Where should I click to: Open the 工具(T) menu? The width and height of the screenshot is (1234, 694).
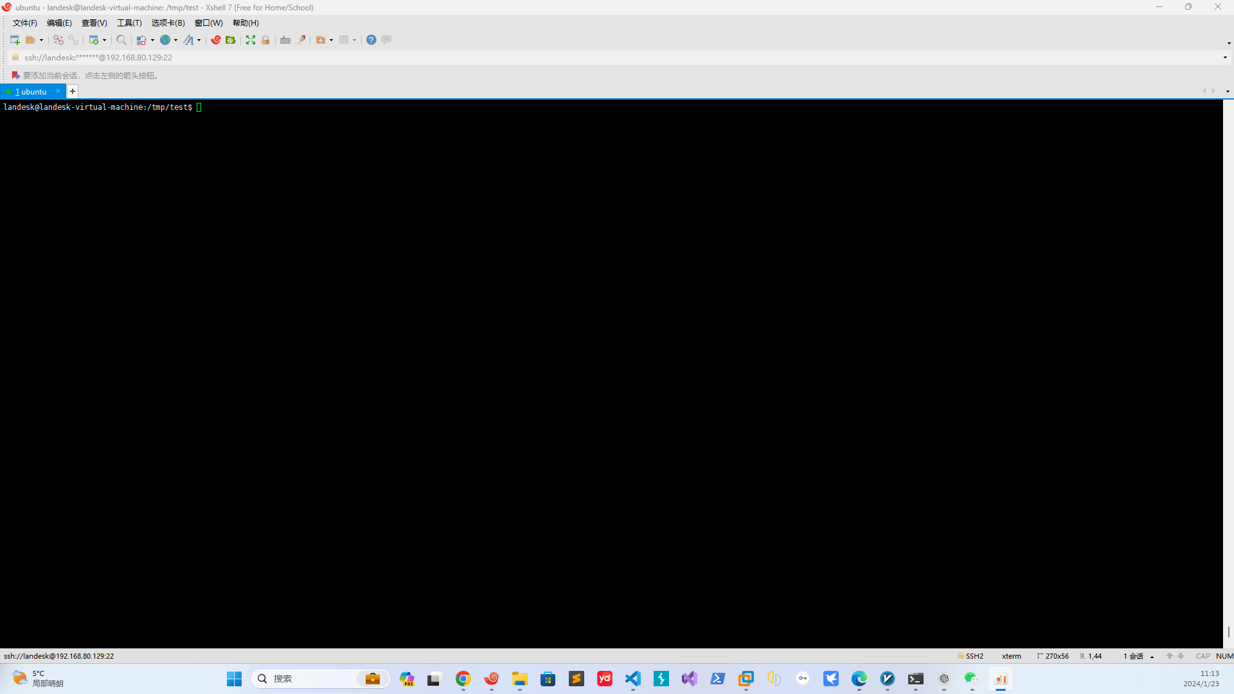pos(129,22)
